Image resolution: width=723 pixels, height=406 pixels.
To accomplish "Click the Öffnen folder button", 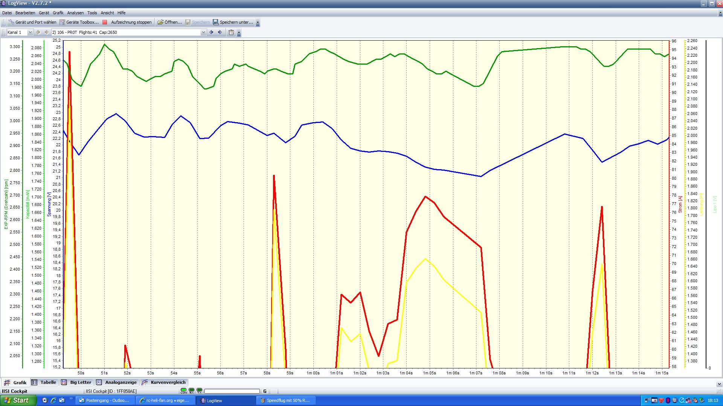I will (169, 22).
